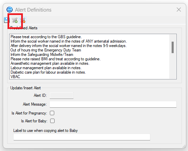The image size is (188, 151).
Task: Select the VBAC alert entry
Action: (x=15, y=77)
